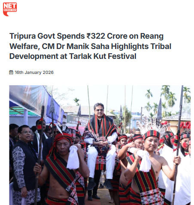Click the NET Northeast Today logo
Viewport: 194px width, 205px height.
click(x=10, y=9)
